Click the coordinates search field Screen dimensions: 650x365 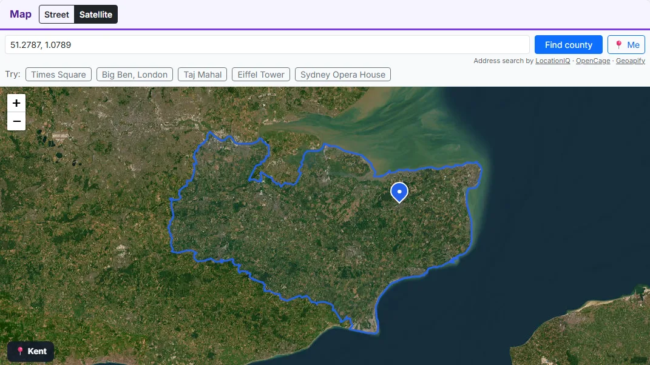268,45
